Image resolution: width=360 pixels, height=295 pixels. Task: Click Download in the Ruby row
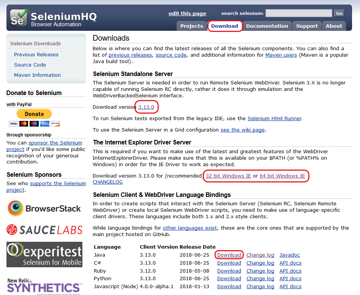(229, 271)
